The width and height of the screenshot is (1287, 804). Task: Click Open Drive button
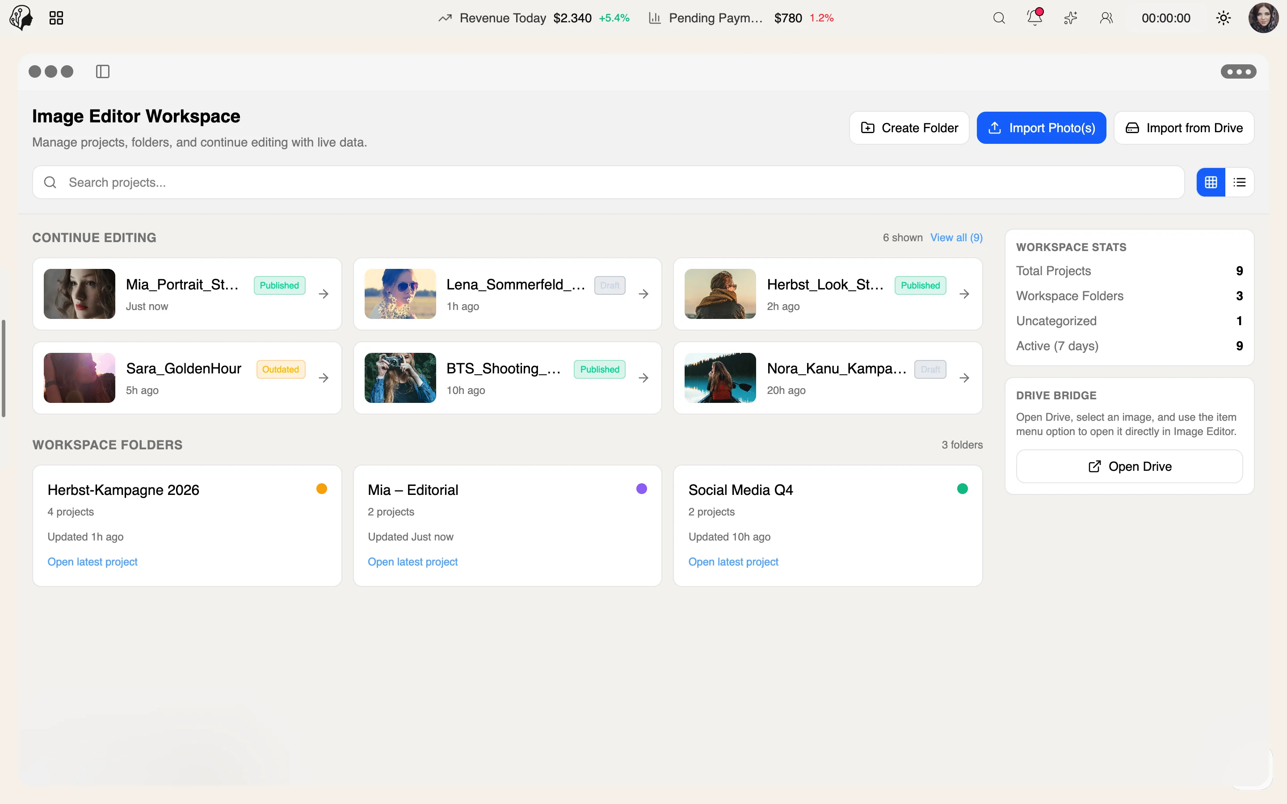(x=1129, y=466)
